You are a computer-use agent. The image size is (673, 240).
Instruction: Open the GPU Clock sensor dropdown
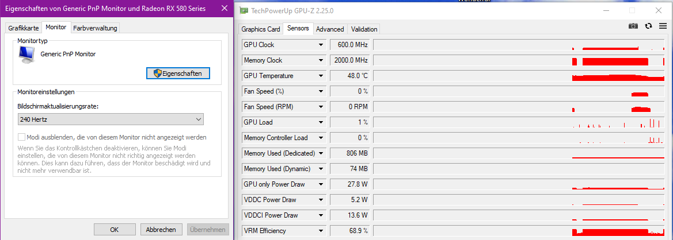point(321,44)
